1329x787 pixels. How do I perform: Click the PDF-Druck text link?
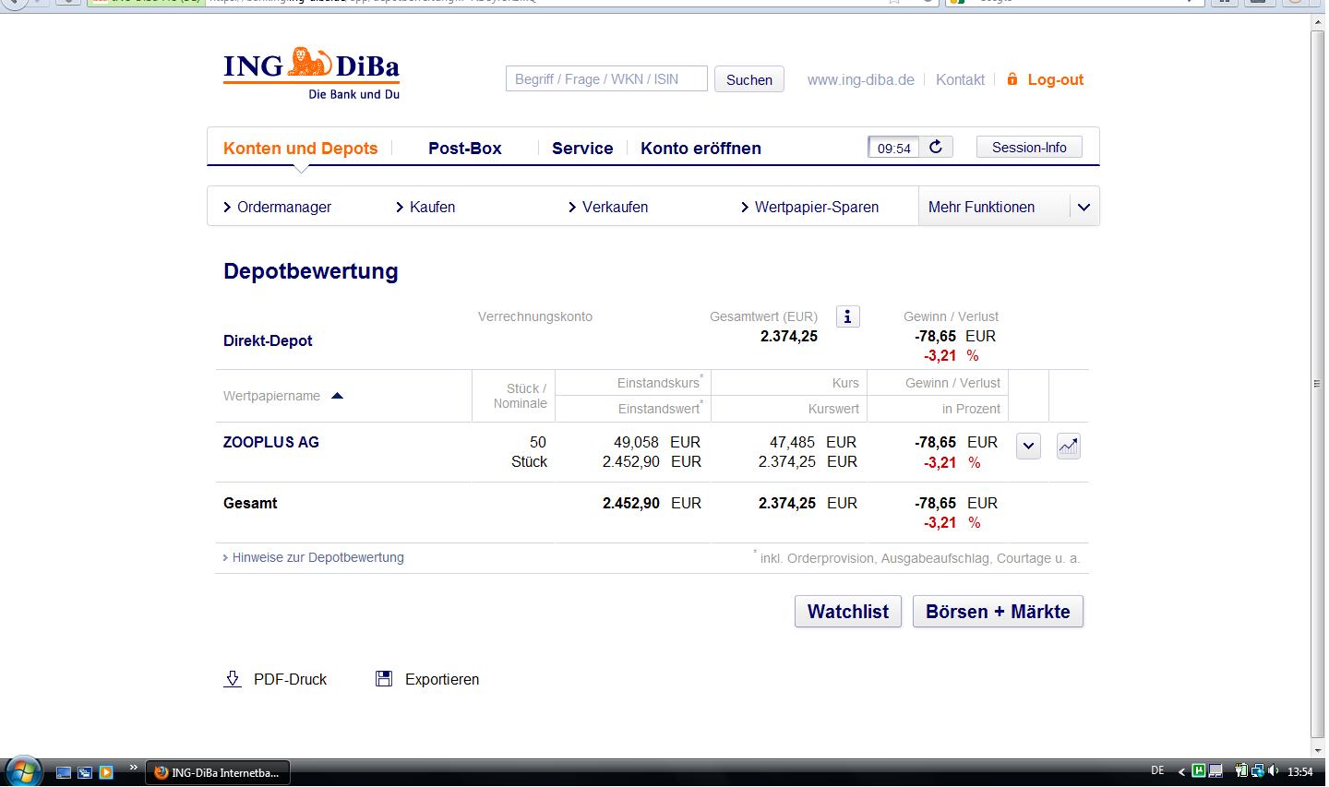coord(290,680)
